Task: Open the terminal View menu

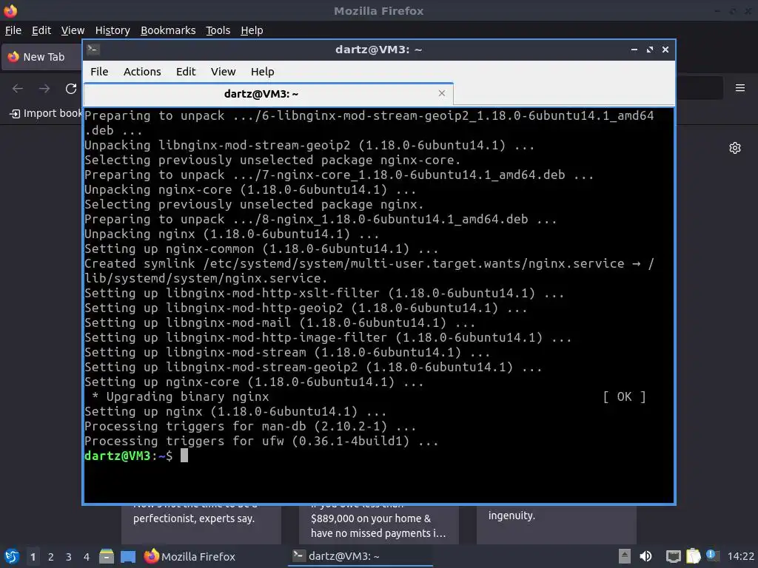Action: [223, 72]
